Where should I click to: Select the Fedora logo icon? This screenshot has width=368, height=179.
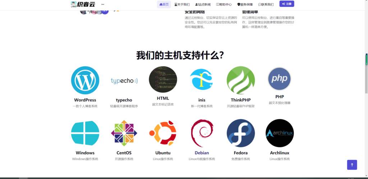[x=240, y=133]
